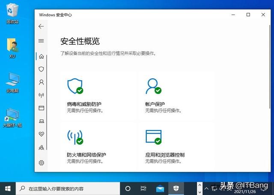This screenshot has height=195, width=274.
Task: Close the Windows 安全中心 window
Action: coord(263,15)
